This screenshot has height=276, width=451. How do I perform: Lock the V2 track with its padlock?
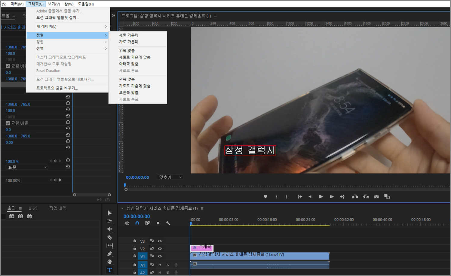(x=135, y=248)
